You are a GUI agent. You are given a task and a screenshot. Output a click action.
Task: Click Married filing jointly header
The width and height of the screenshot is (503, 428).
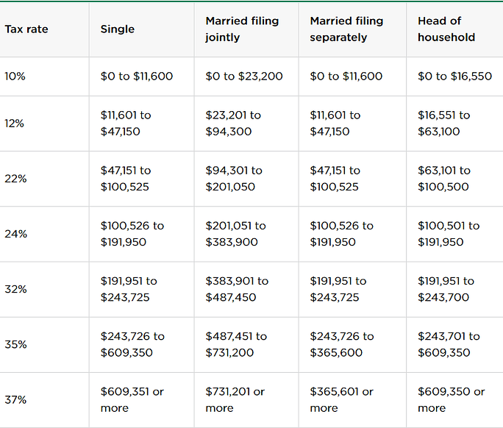coord(242,29)
